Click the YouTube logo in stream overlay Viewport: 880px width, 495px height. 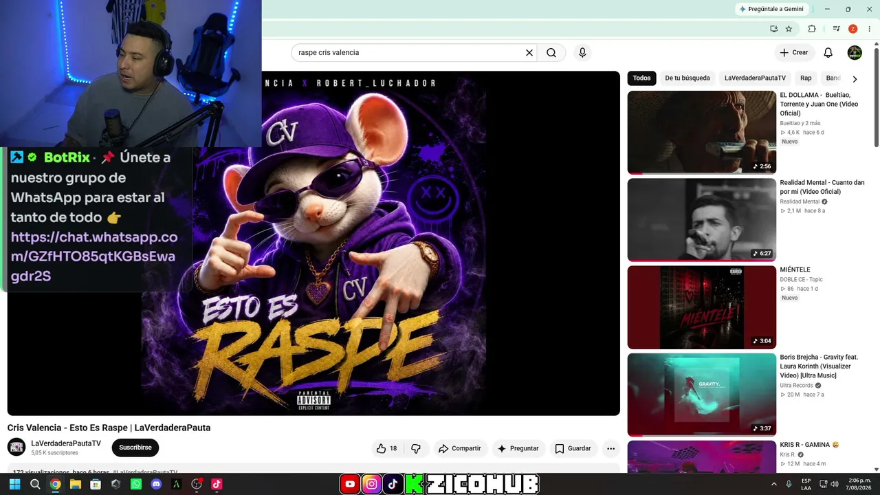tap(350, 484)
